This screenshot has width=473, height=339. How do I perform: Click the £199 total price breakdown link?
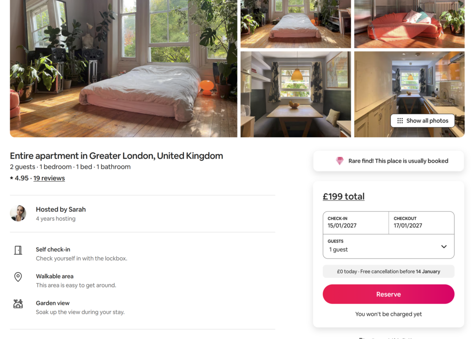[x=344, y=196]
